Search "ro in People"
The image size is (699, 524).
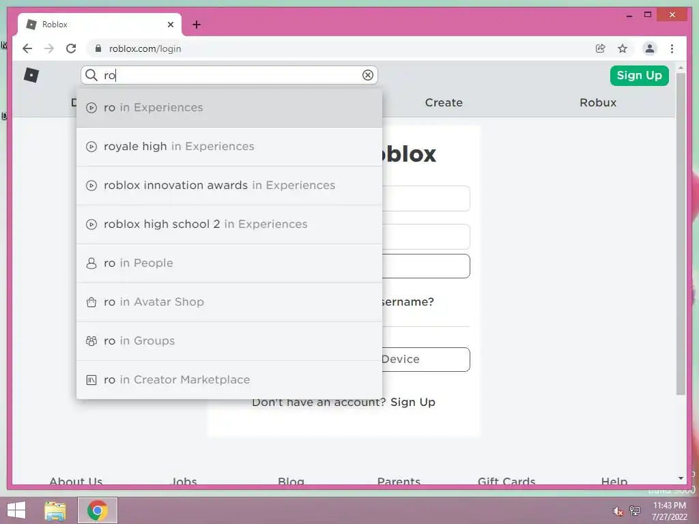[229, 263]
